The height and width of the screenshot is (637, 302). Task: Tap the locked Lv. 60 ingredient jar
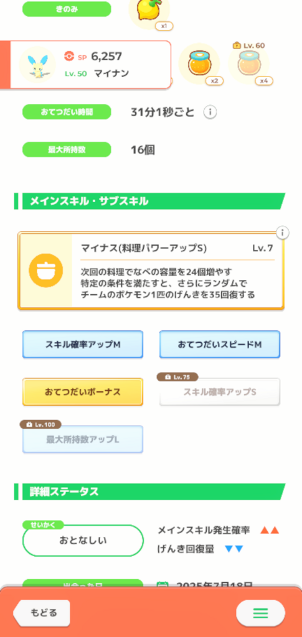248,64
